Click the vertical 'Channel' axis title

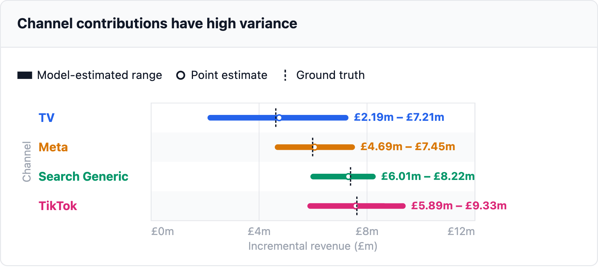pyautogui.click(x=27, y=162)
